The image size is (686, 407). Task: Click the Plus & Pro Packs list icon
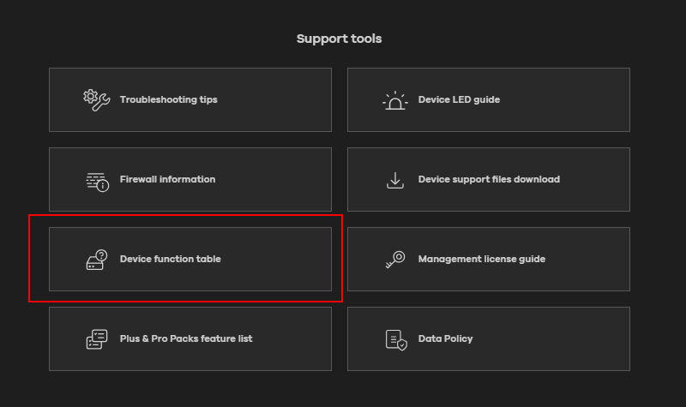pyautogui.click(x=97, y=339)
